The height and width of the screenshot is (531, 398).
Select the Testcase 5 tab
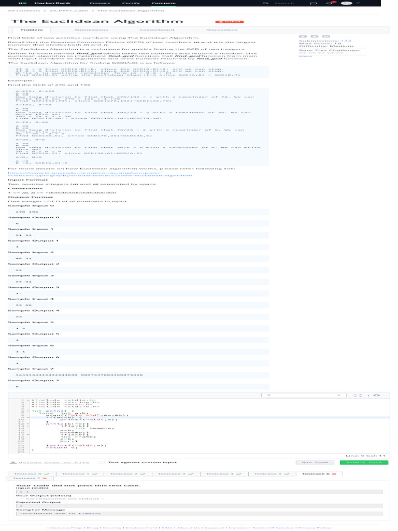point(272,474)
